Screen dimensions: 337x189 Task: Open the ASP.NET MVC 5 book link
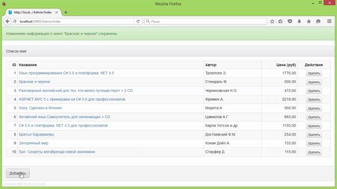click(x=72, y=99)
